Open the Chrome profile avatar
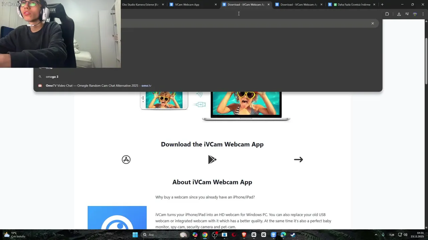The height and width of the screenshot is (240, 428). pyautogui.click(x=415, y=14)
